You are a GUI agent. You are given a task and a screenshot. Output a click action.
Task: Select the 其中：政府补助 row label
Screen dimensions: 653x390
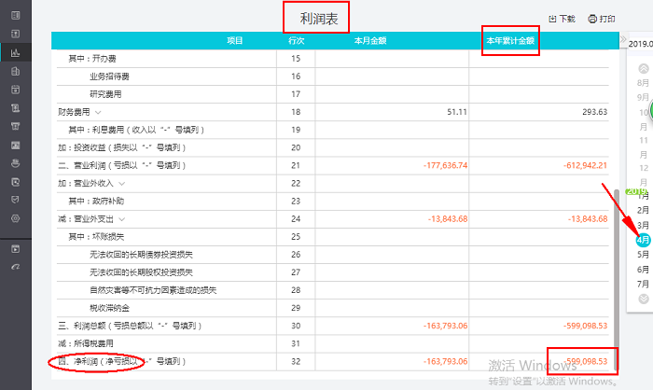[96, 202]
